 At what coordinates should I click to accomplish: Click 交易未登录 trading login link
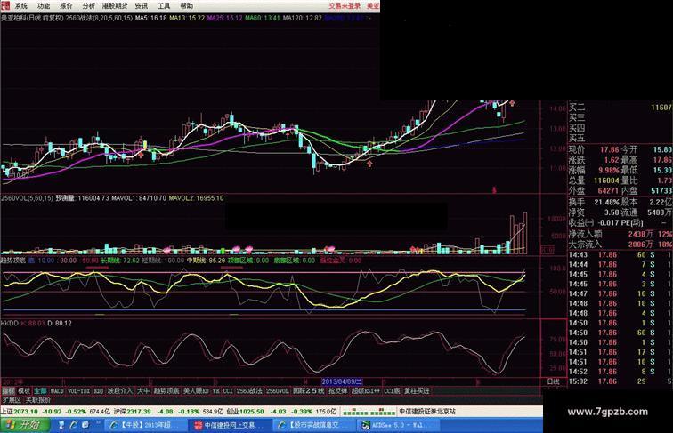pyautogui.click(x=345, y=6)
